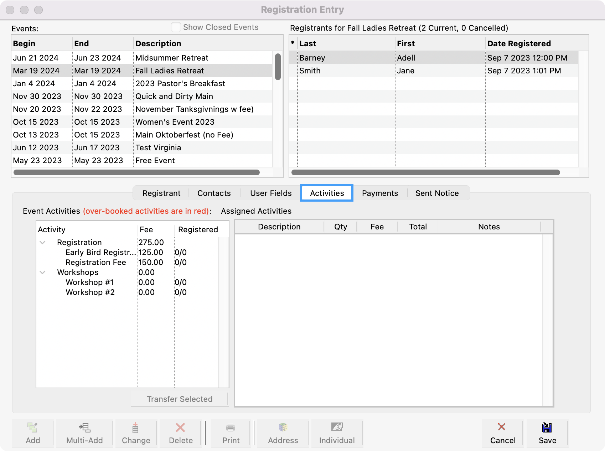Click the events list vertical scrollbar

[278, 67]
